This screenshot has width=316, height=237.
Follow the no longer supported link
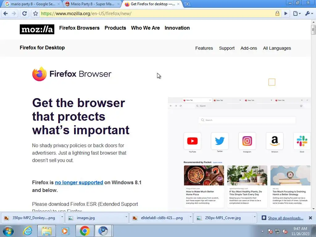[x=79, y=182]
